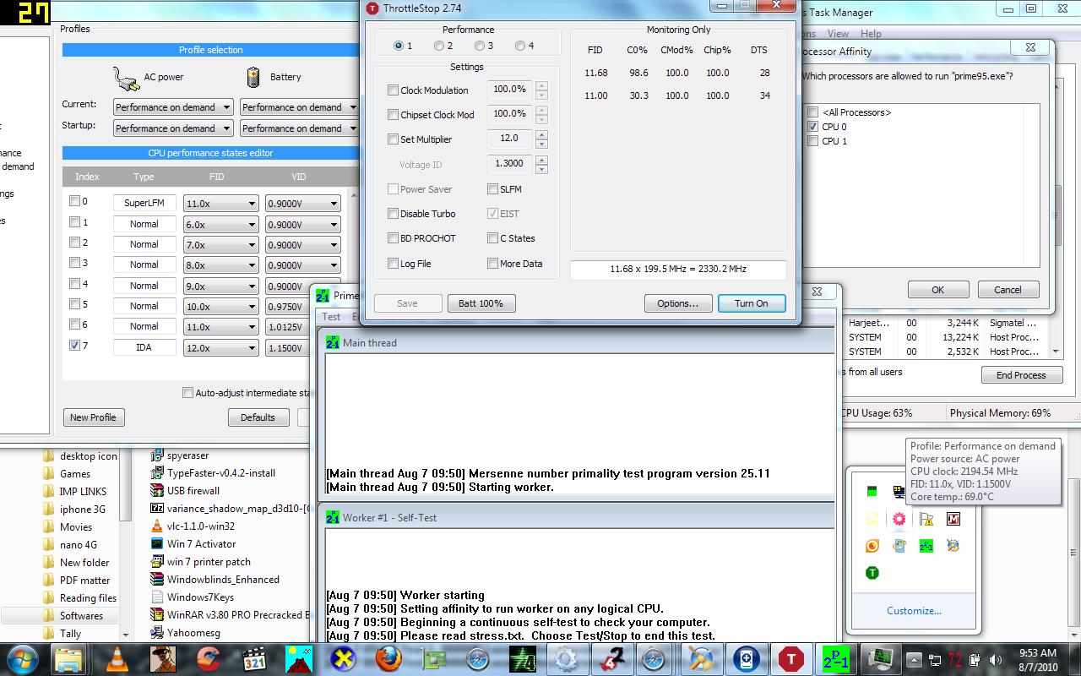Open the Test menu in Prime95
This screenshot has height=676, width=1081.
(331, 317)
